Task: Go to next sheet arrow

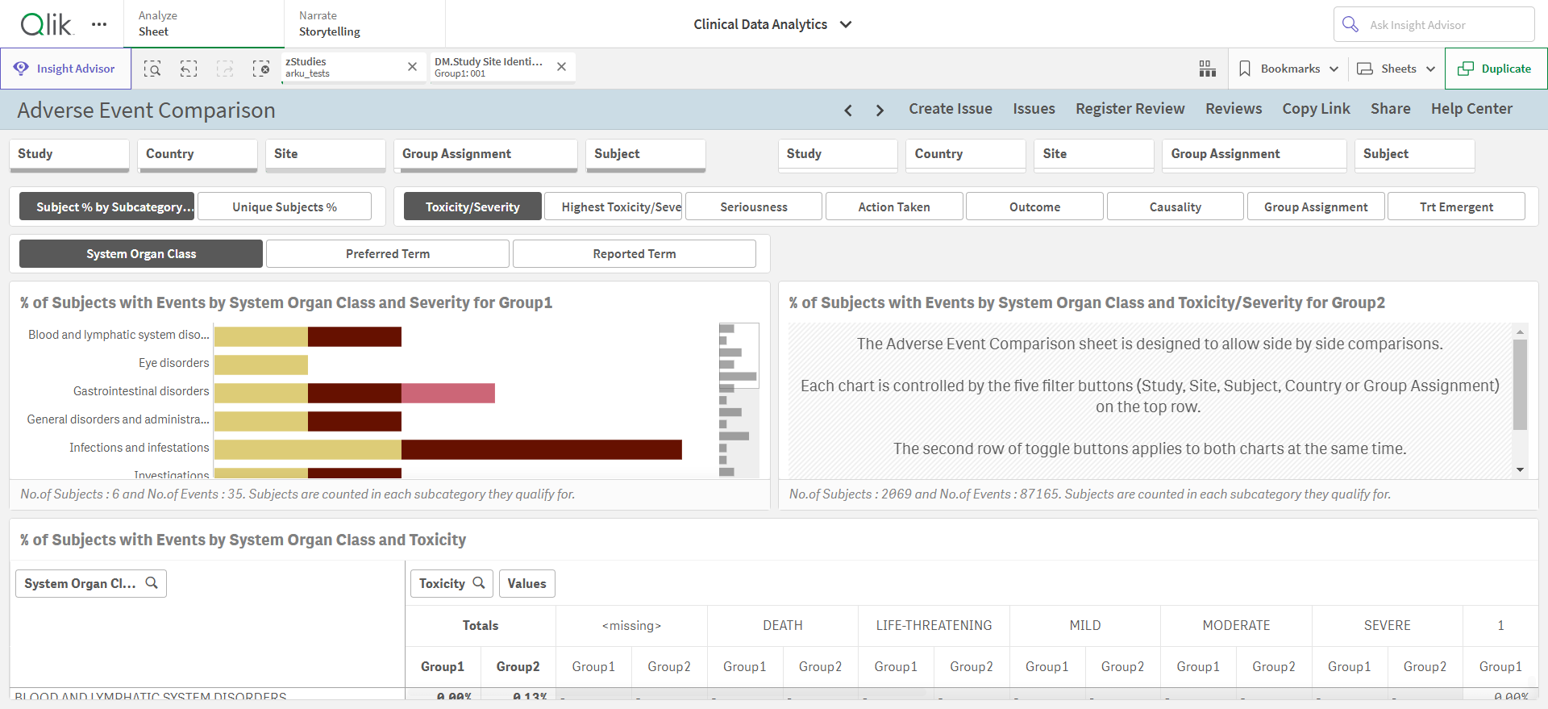Action: point(880,110)
